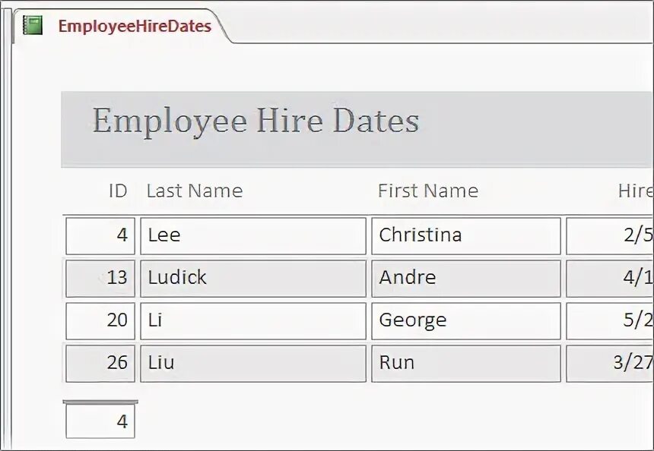
Task: Select the First Name field Run
Action: (x=466, y=363)
